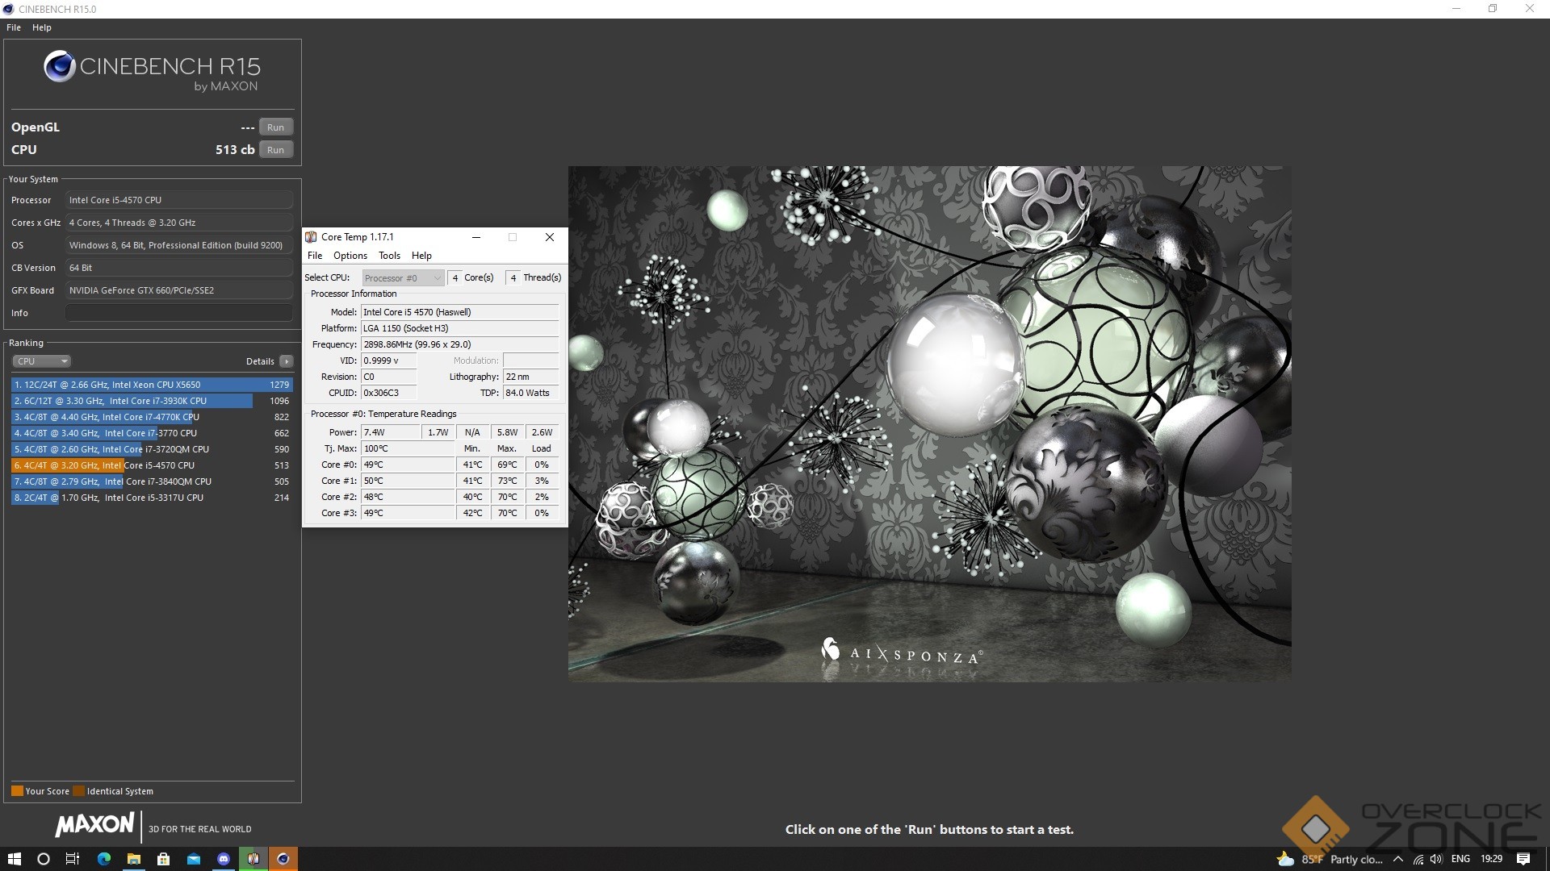
Task: Open the Mail app from taskbar
Action: pos(194,859)
